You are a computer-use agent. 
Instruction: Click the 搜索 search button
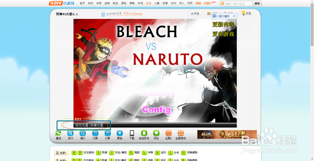(x=257, y=3)
